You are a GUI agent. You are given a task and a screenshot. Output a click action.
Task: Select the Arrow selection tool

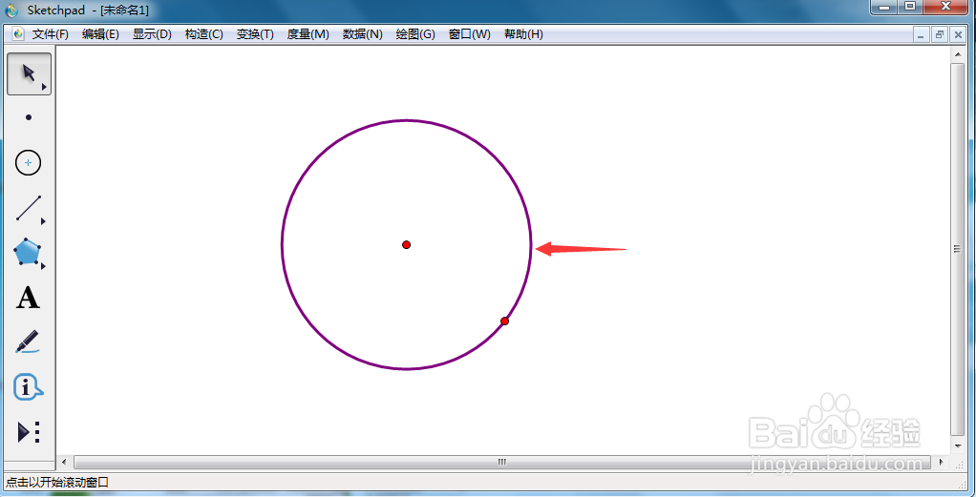pyautogui.click(x=29, y=74)
